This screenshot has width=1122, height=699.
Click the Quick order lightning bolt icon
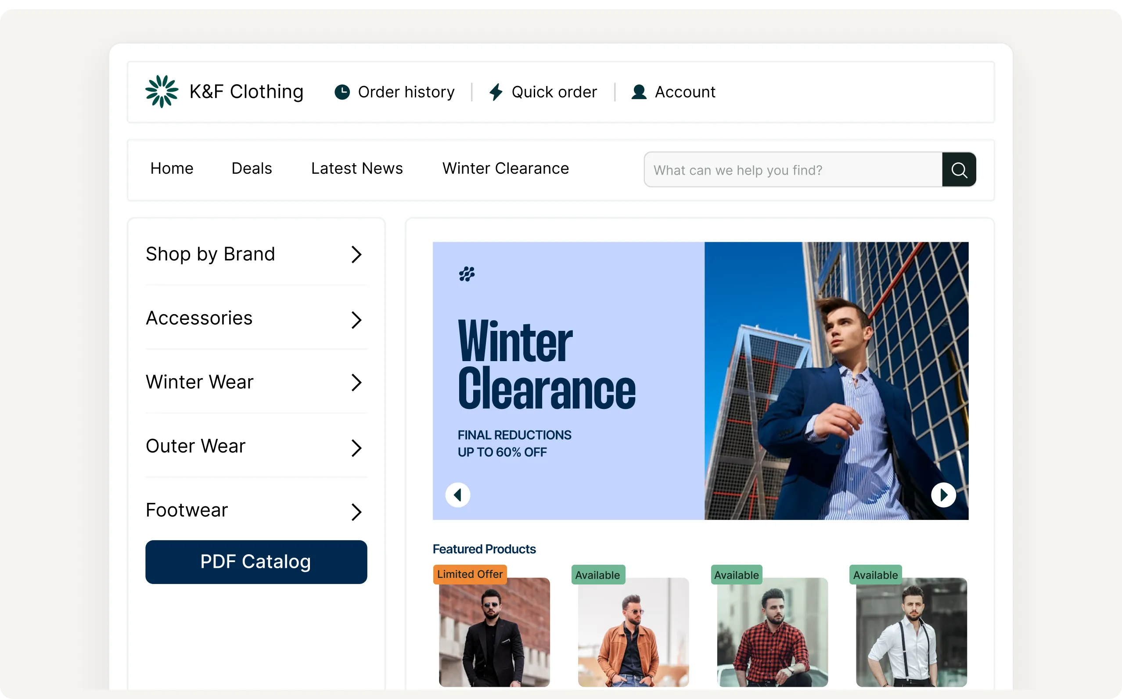click(x=496, y=92)
